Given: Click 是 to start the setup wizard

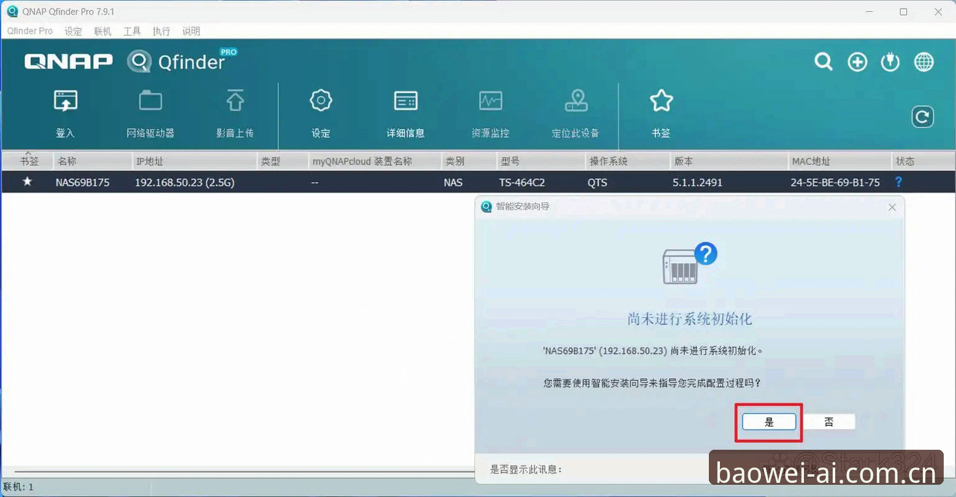Looking at the screenshot, I should 769,422.
